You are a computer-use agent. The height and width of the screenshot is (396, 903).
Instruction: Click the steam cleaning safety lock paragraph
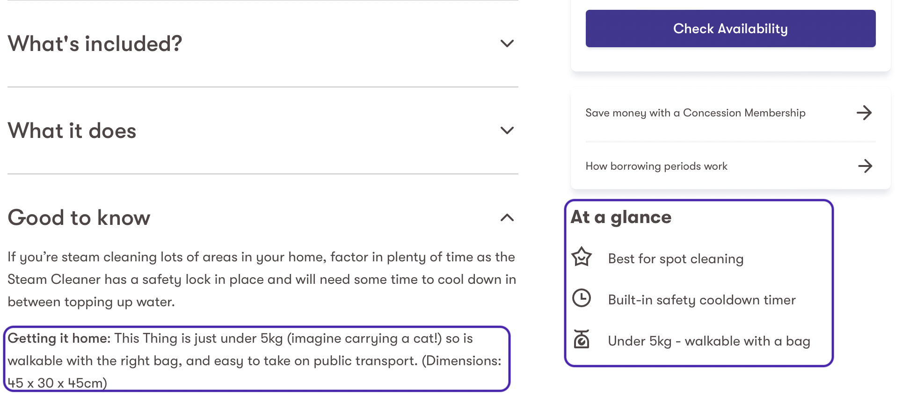coord(261,280)
